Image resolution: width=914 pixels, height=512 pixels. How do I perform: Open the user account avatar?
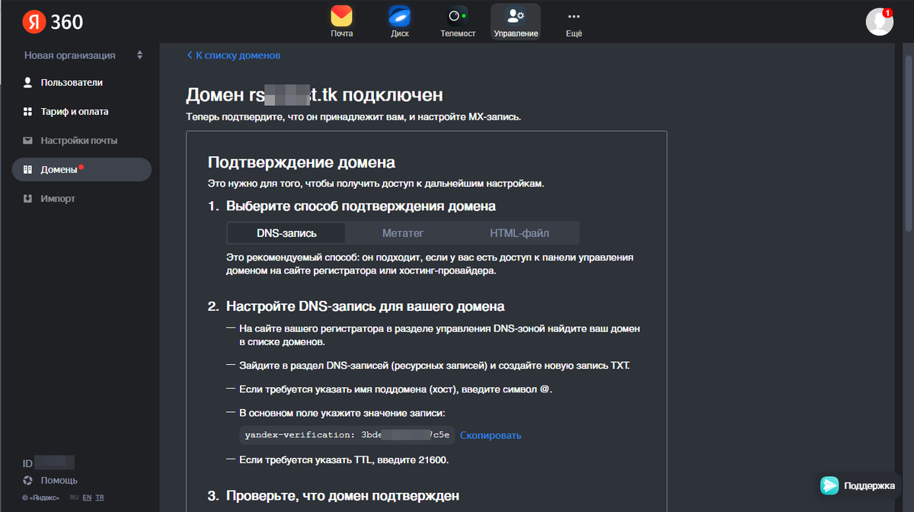pyautogui.click(x=879, y=21)
